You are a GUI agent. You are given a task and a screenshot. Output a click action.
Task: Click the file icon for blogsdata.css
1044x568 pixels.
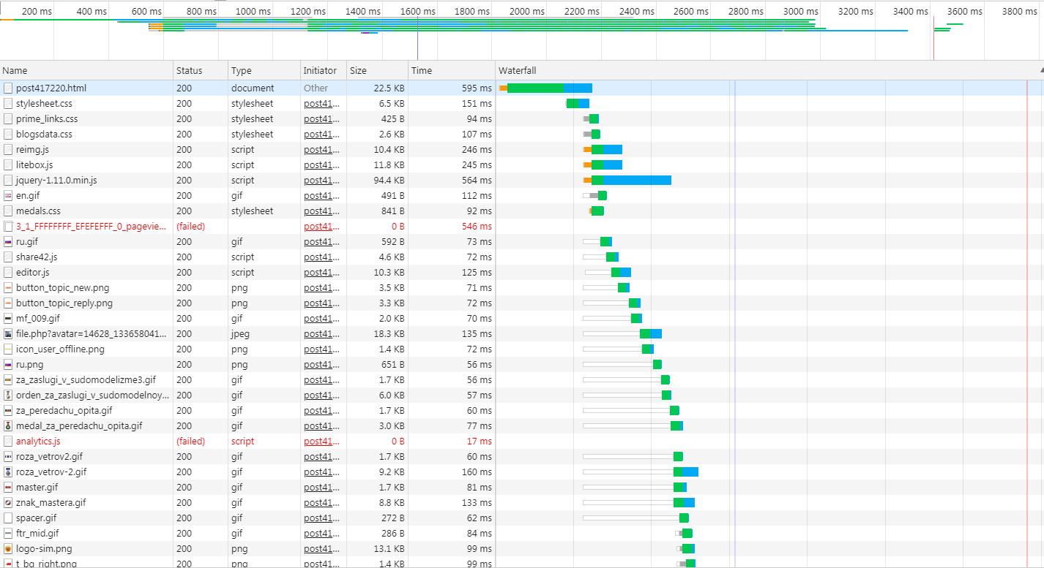8,134
